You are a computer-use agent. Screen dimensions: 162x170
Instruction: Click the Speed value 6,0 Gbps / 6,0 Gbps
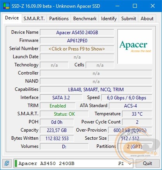point(126,98)
